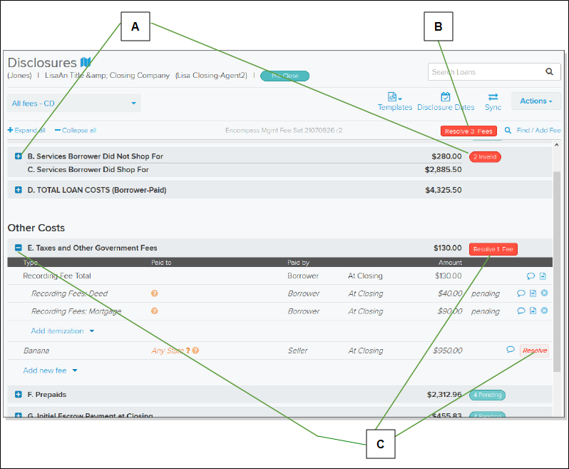The width and height of the screenshot is (569, 469).
Task: Click the Banana fee name
Action: pyautogui.click(x=36, y=351)
